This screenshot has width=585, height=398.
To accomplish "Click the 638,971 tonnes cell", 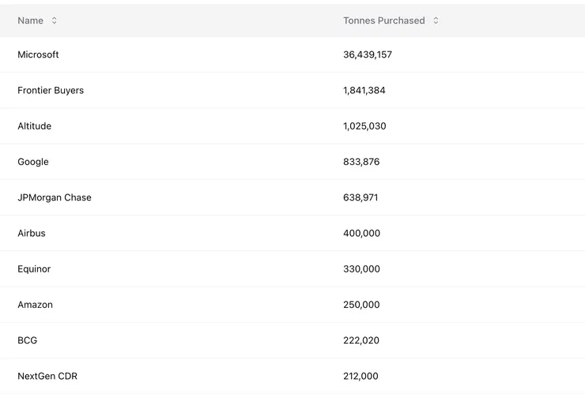I will tap(360, 197).
